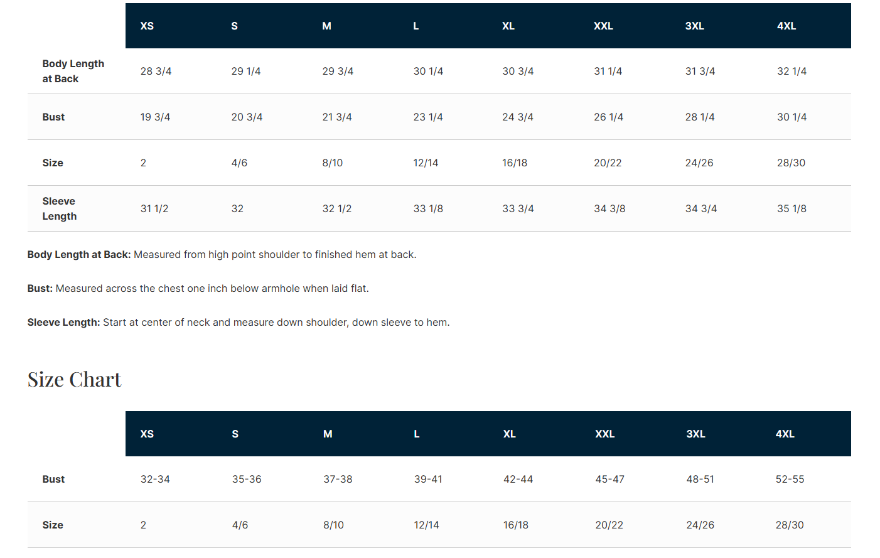Select the Sleeve Length row label

point(60,208)
